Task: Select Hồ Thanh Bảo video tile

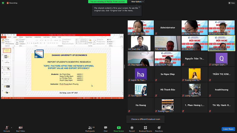Action: [141, 43]
